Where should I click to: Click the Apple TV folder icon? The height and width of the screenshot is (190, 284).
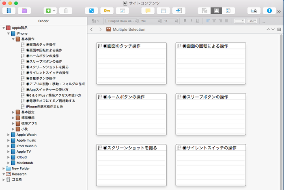point(13,152)
